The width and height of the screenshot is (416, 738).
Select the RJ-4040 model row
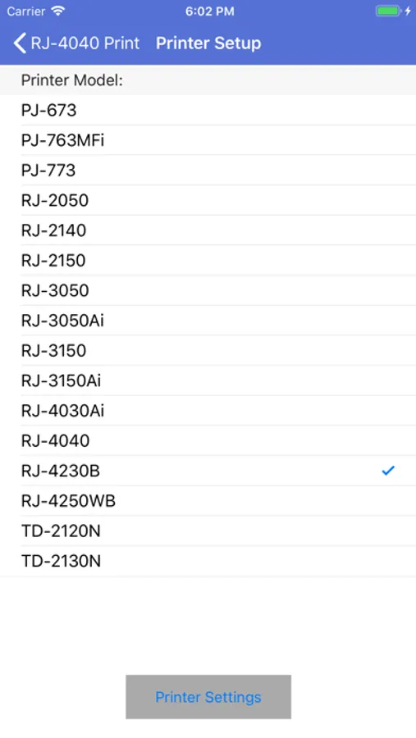coord(208,441)
